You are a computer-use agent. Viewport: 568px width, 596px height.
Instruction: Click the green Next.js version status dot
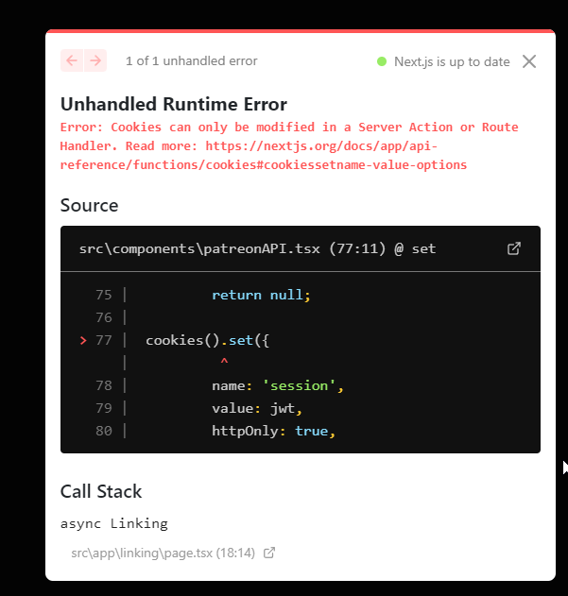(x=382, y=61)
